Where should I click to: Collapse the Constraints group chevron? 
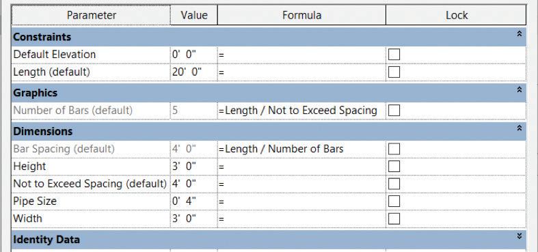click(x=519, y=33)
